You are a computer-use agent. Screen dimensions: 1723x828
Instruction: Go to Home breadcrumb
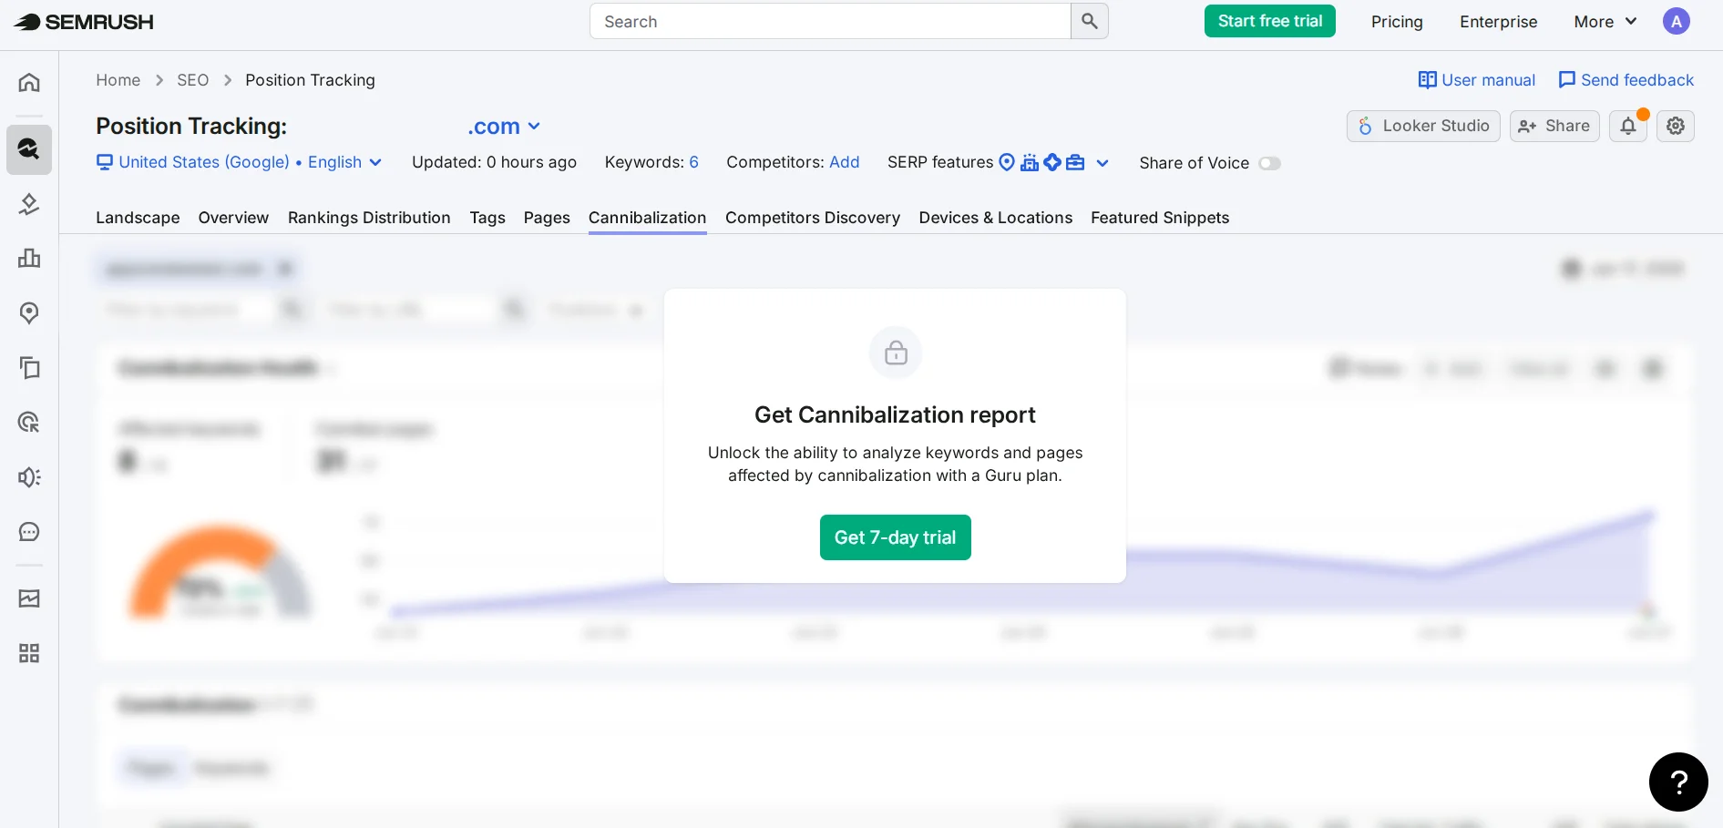tap(118, 80)
